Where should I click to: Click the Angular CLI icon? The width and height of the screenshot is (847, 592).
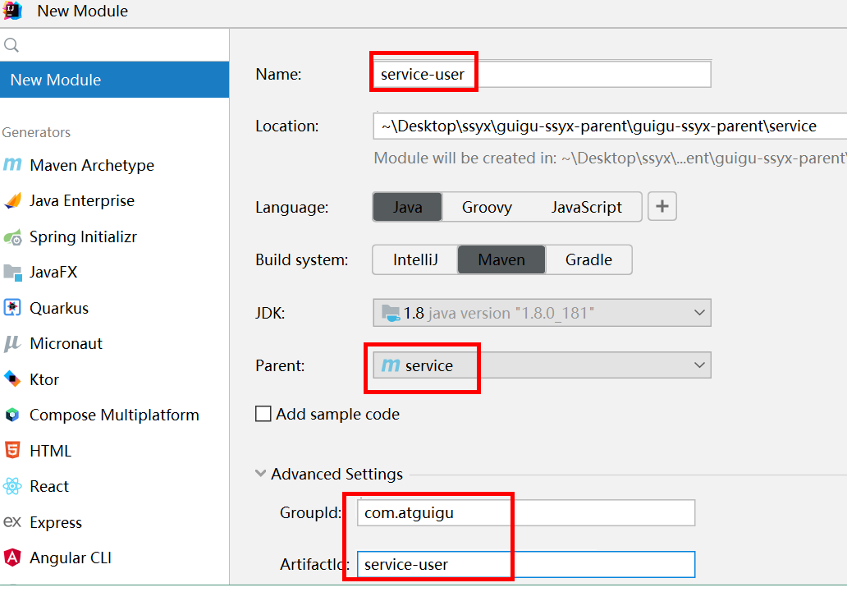(12, 558)
